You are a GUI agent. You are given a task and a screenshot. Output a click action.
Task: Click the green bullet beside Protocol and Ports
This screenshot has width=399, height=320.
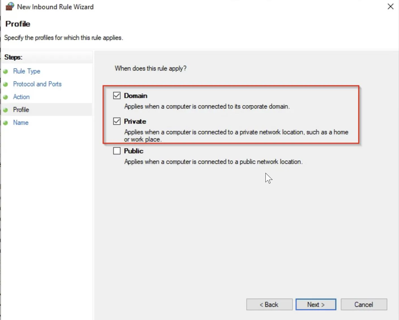click(5, 84)
